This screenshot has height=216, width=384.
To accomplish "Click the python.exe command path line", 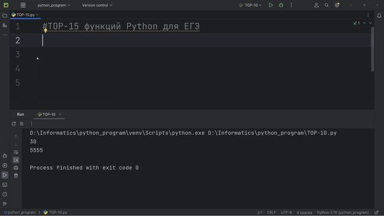I will [183, 133].
